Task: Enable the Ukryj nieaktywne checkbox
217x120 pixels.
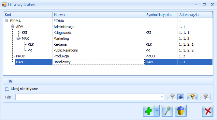Action: coord(7,89)
